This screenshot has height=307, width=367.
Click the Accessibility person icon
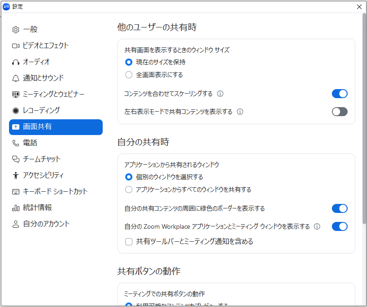(16, 176)
